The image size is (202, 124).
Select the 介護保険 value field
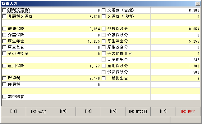pyautogui.click(x=76, y=35)
